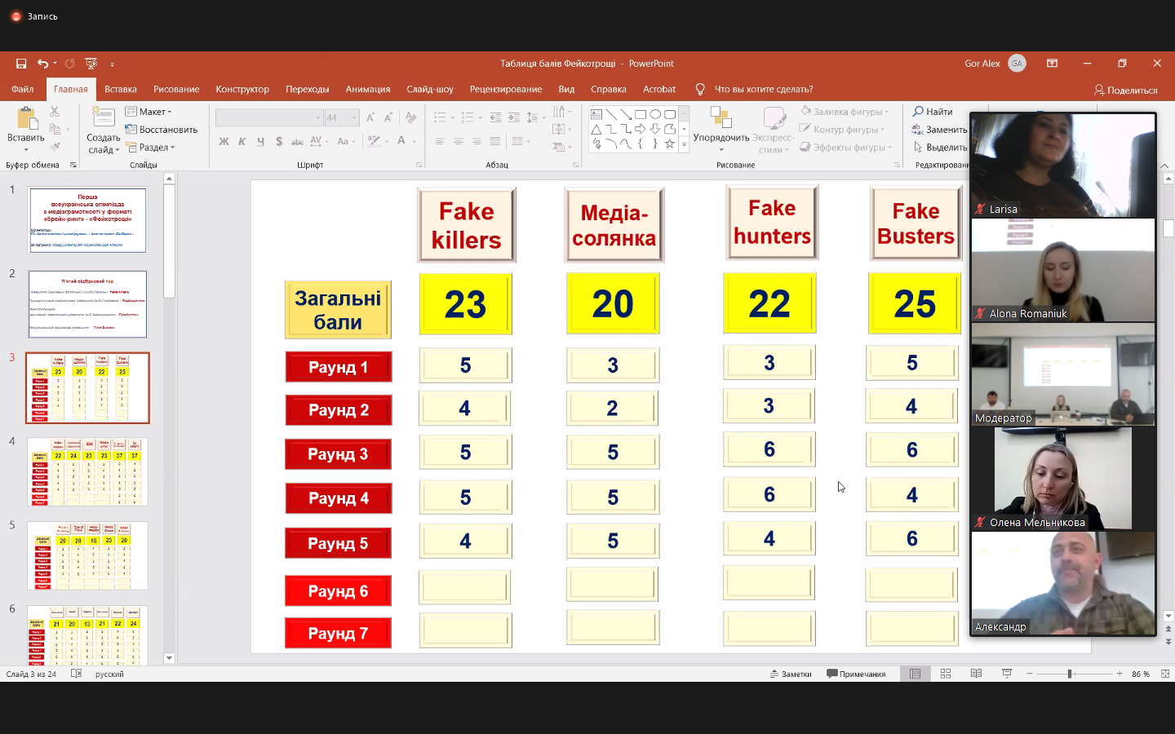
Task: Click the Восстановить reset button
Action: click(x=162, y=130)
